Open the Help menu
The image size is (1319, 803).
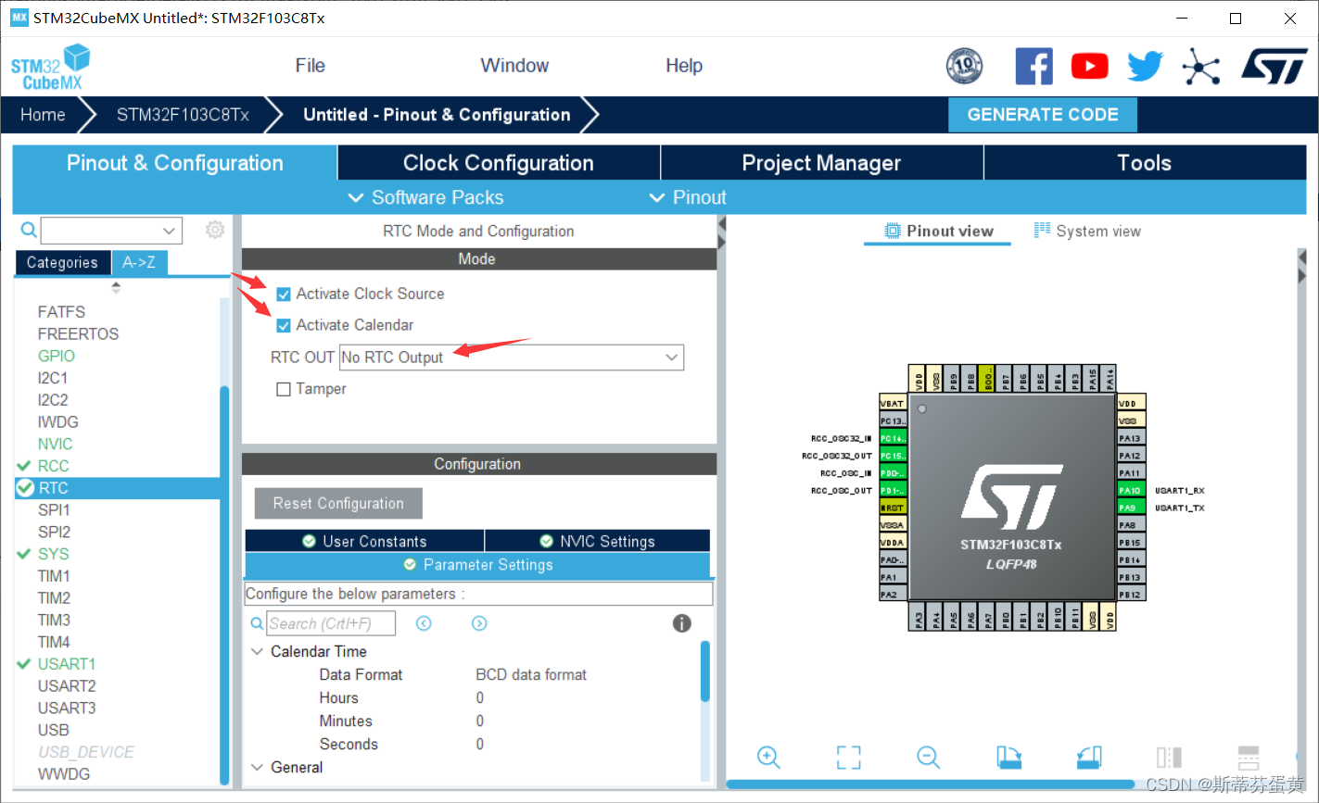click(x=684, y=66)
